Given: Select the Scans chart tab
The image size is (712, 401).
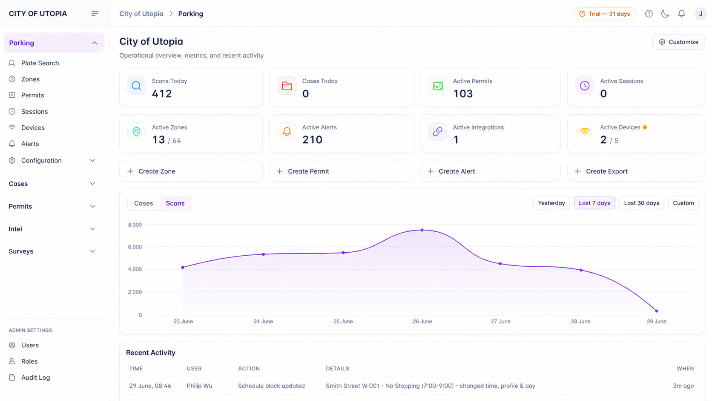Looking at the screenshot, I should coord(175,203).
